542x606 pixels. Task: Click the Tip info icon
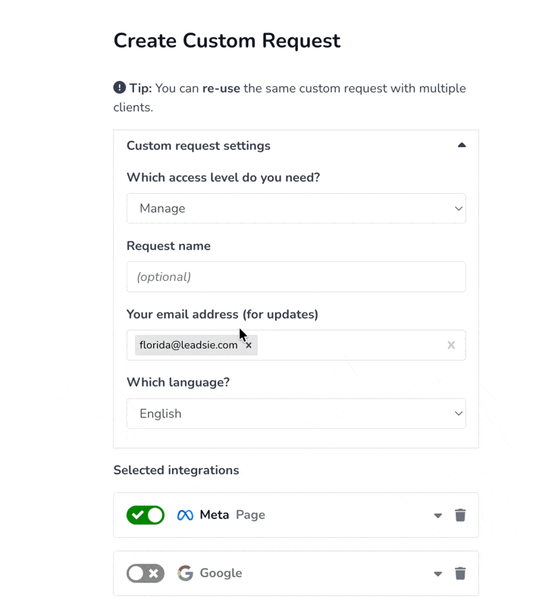[x=120, y=88]
